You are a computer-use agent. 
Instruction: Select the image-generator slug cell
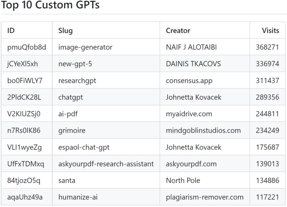[x=85, y=47]
